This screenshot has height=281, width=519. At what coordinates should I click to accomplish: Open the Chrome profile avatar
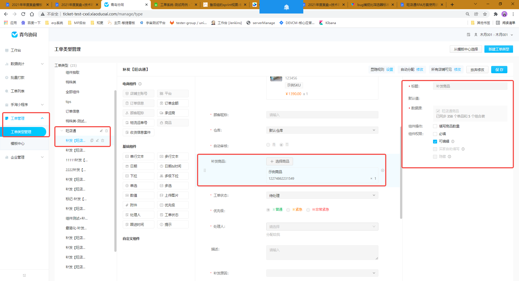tap(504, 14)
